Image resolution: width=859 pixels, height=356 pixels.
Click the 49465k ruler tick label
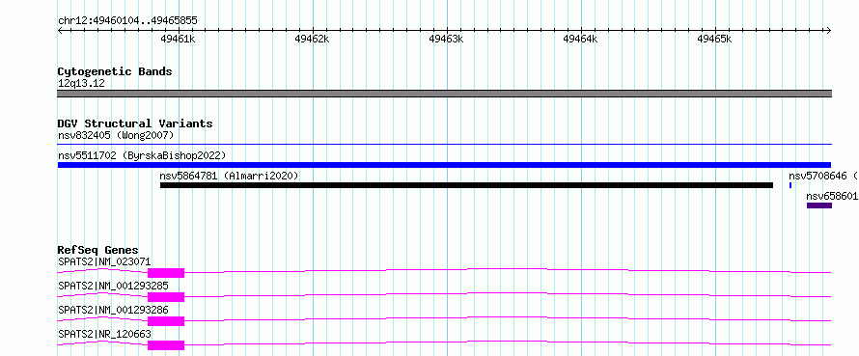pos(714,39)
